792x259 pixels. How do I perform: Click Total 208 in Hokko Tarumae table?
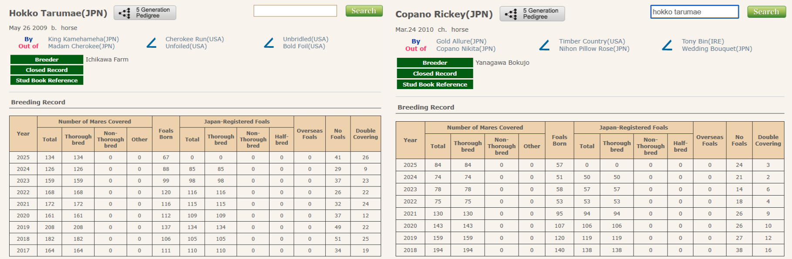point(50,227)
